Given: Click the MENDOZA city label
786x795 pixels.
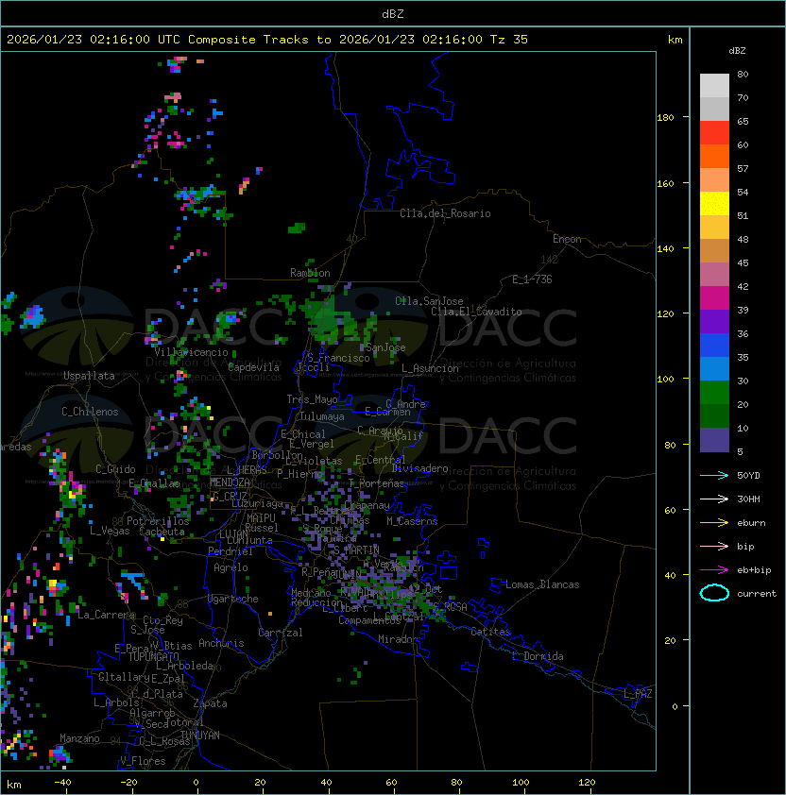Looking at the screenshot, I should [x=230, y=482].
